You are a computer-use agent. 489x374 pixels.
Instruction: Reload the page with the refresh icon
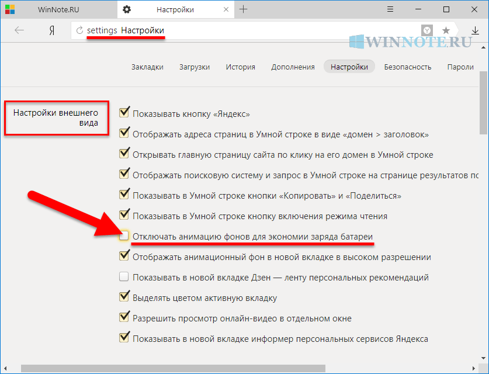click(x=79, y=30)
